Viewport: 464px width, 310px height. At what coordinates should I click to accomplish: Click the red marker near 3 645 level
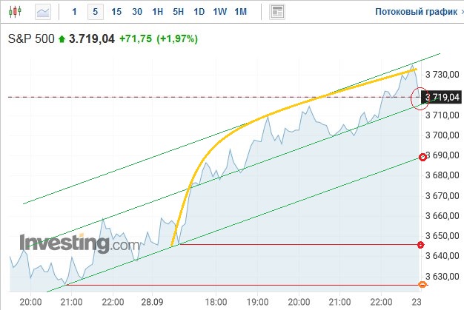(421, 245)
